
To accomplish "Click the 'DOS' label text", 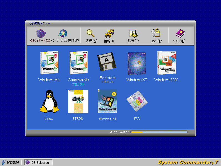I will point(137,118).
